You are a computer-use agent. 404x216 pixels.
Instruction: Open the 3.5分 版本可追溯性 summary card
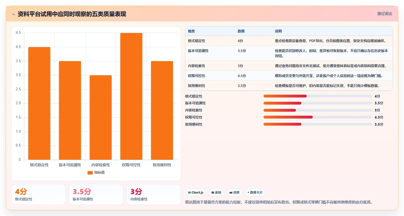click(96, 194)
